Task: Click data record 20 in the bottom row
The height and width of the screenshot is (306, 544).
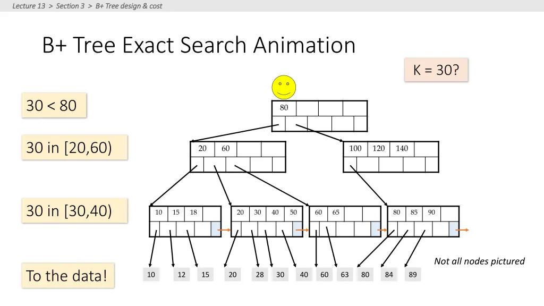Action: (233, 275)
